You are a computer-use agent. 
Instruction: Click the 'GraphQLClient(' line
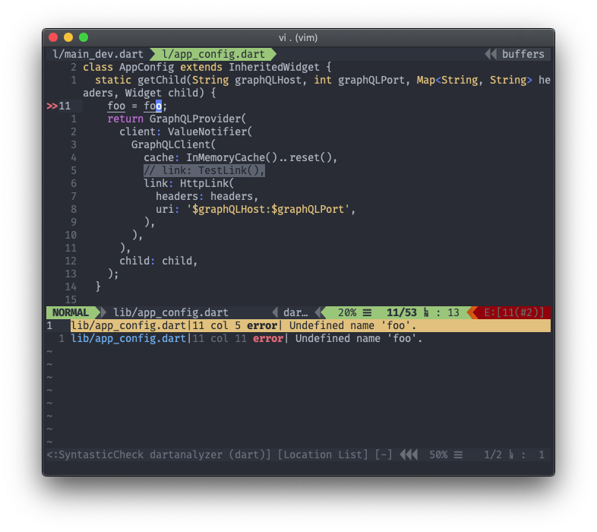pos(173,145)
